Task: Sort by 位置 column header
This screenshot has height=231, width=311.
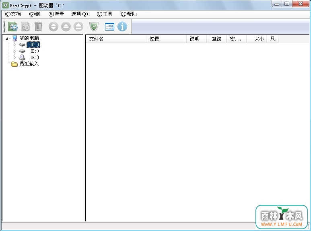Action: point(166,39)
